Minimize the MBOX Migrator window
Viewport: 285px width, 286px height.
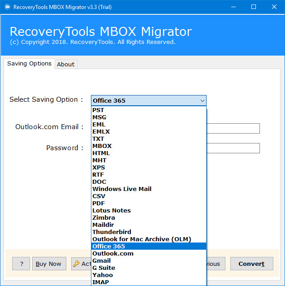pyautogui.click(x=233, y=7)
